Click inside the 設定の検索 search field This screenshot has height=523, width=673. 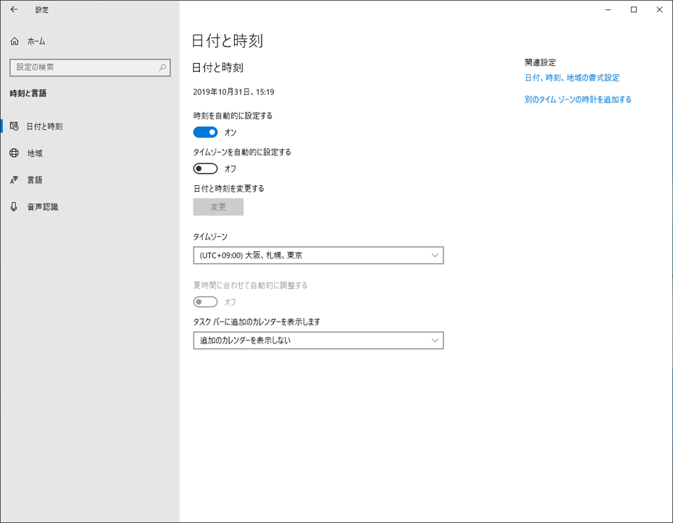(80, 67)
